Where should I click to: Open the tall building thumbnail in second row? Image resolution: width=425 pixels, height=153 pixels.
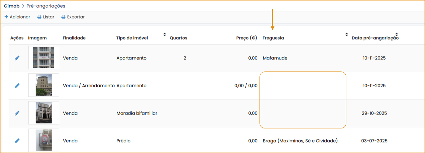click(x=44, y=85)
